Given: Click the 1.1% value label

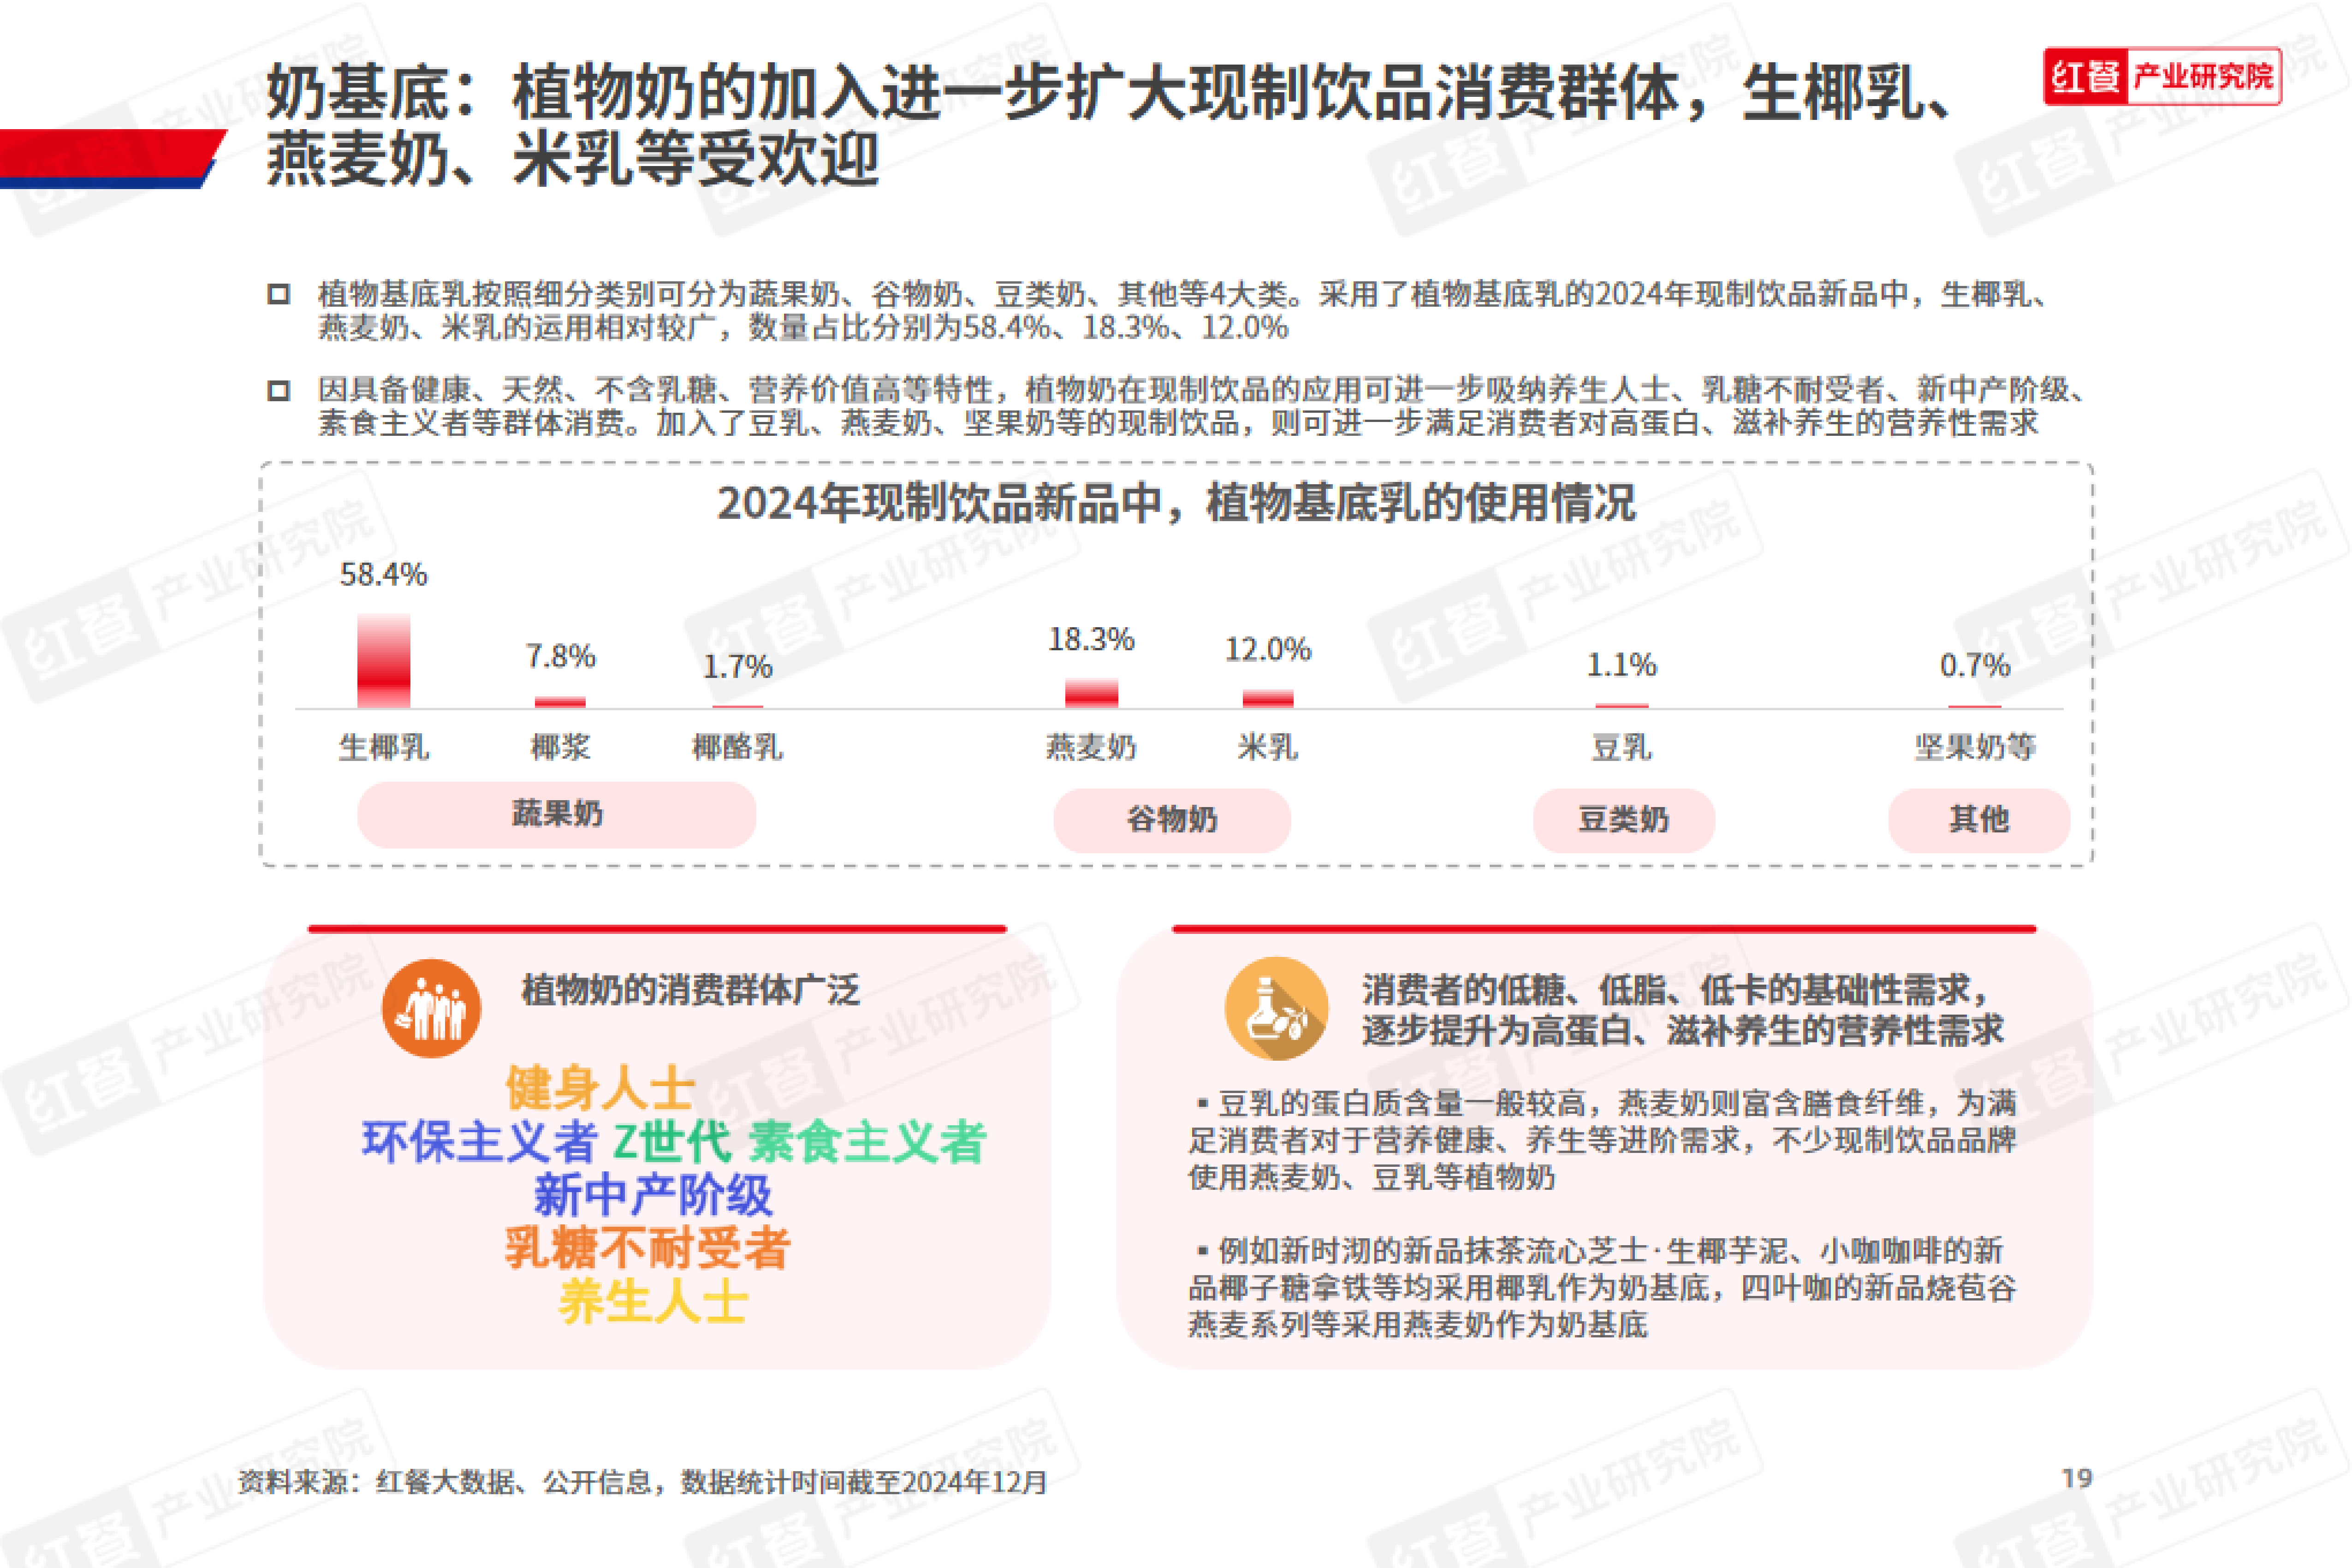Looking at the screenshot, I should coord(1622,665).
